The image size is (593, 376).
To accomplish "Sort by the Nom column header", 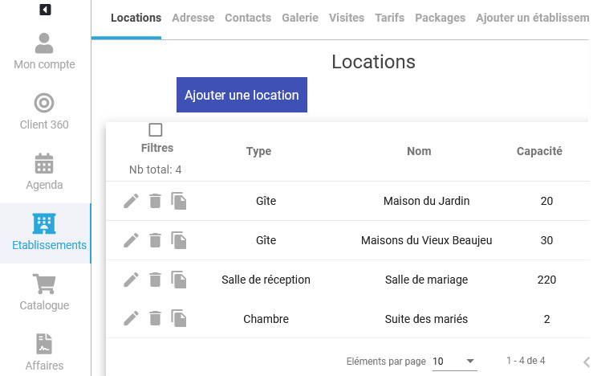I will coord(419,151).
